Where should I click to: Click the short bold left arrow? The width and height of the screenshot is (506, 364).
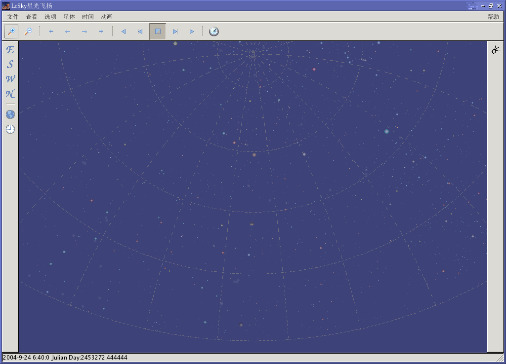[51, 31]
